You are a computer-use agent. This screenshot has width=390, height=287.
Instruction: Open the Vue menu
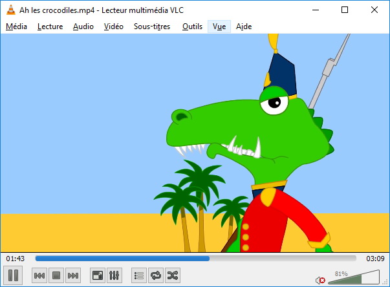pyautogui.click(x=219, y=27)
